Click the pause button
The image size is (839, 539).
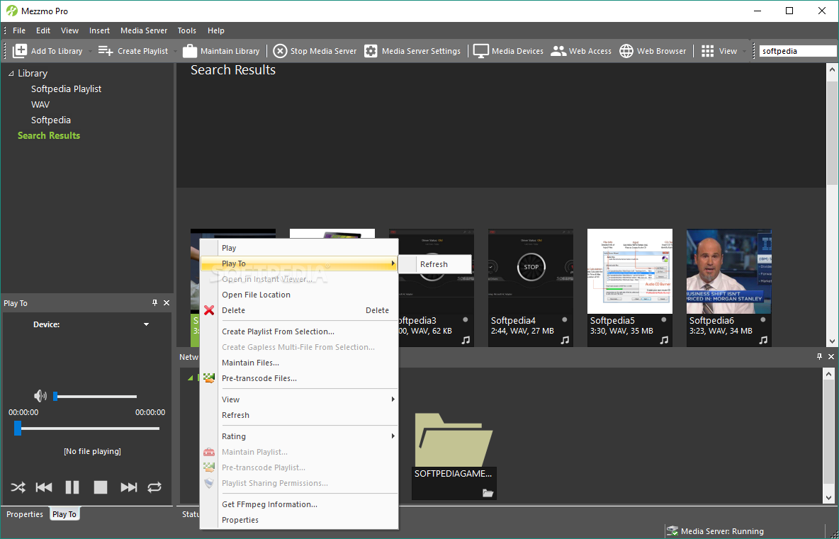[72, 487]
